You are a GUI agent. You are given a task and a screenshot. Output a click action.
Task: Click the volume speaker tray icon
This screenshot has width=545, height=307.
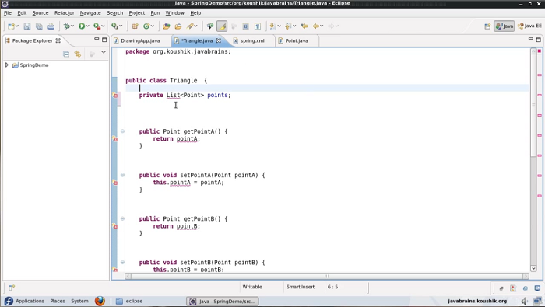point(525,301)
